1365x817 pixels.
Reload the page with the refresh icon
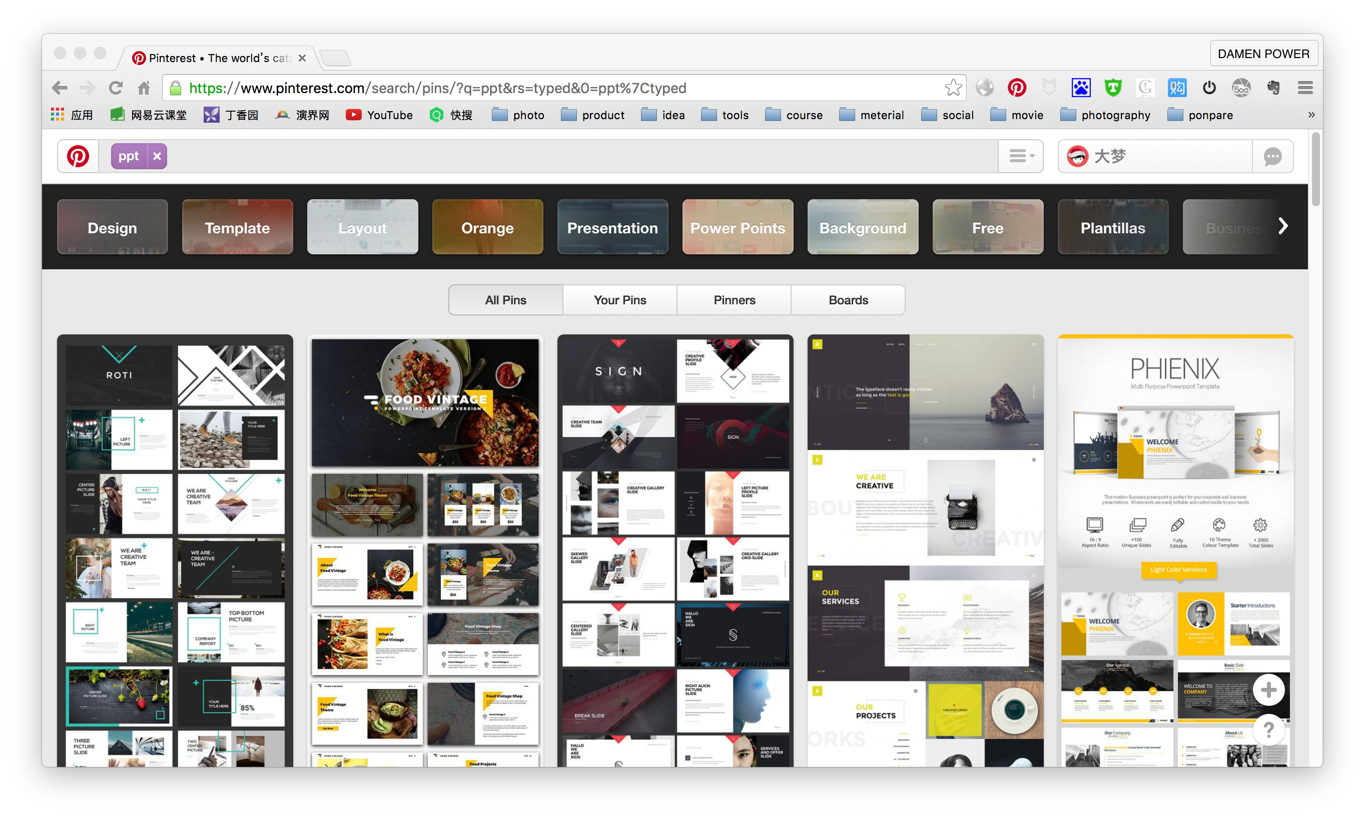click(x=116, y=88)
